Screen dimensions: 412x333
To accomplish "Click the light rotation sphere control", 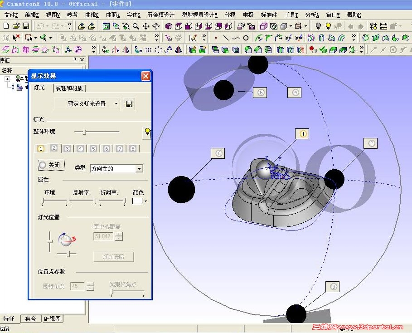I will point(67,240).
